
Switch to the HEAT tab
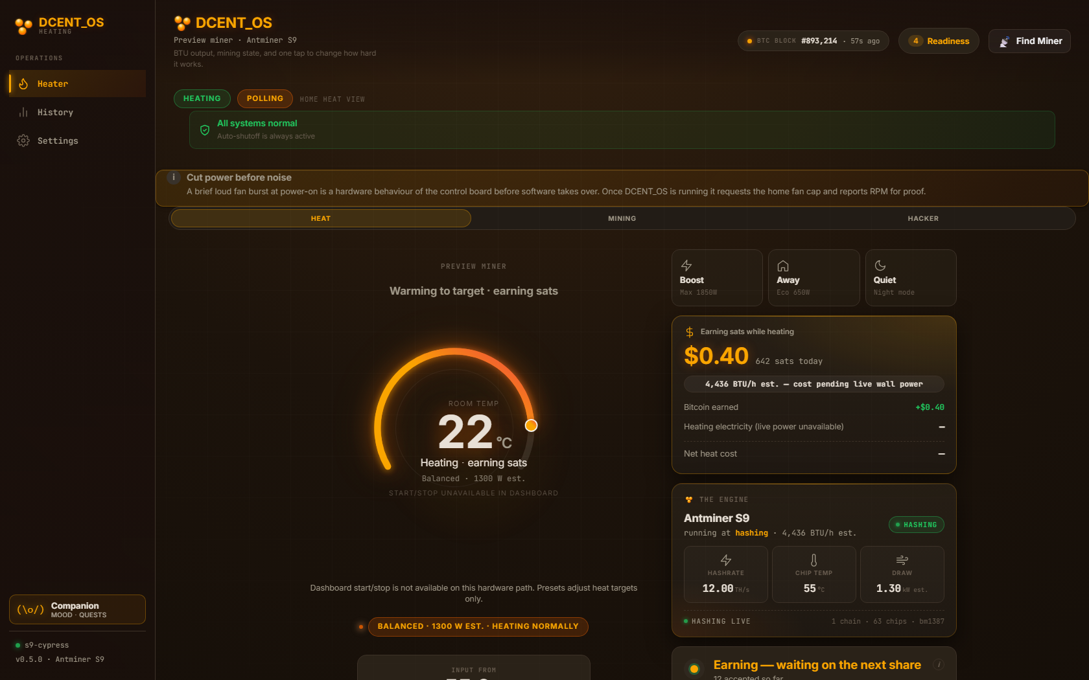pos(321,218)
